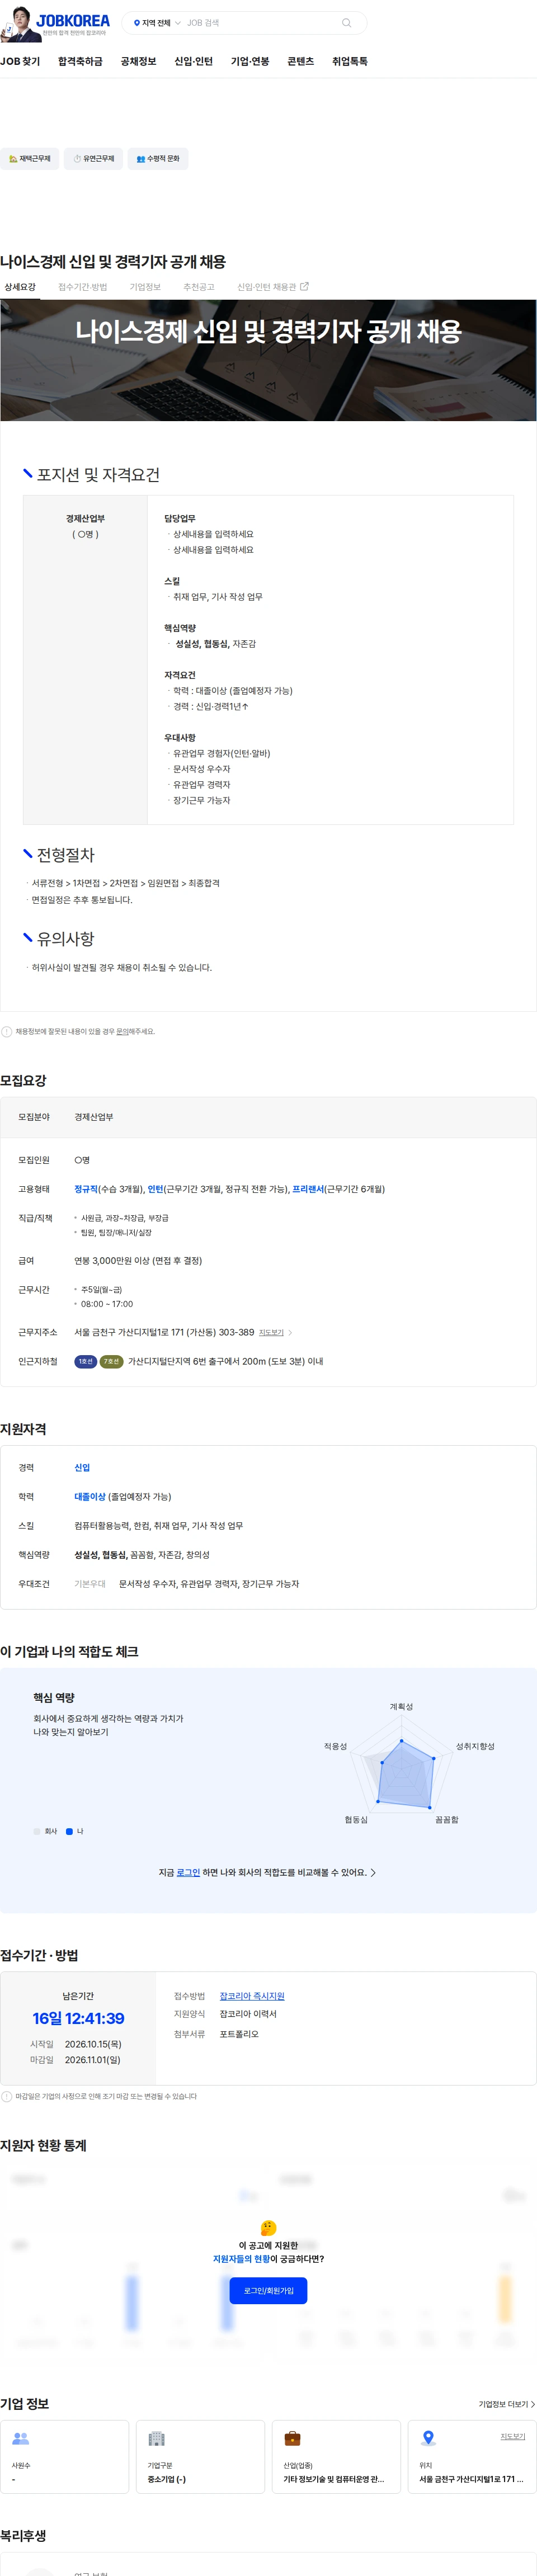Open the 합격축하금 menu
This screenshot has width=537, height=2576.
click(x=80, y=61)
